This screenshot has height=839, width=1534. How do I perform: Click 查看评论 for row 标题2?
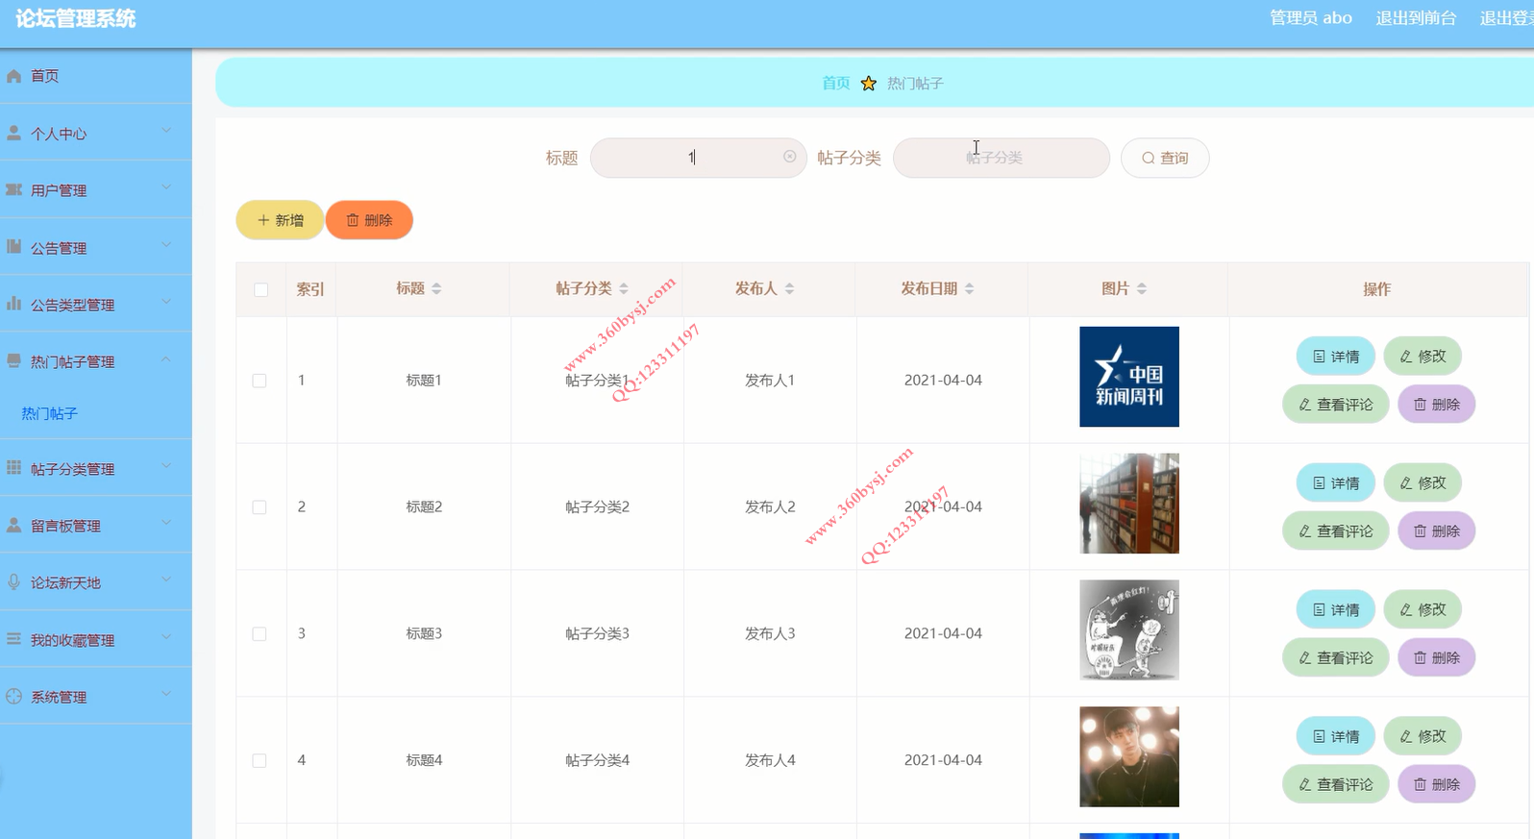[x=1336, y=531]
